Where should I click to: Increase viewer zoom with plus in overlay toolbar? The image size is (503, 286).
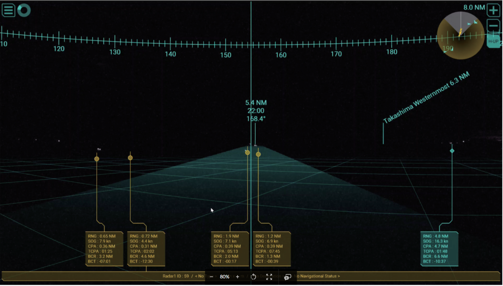[x=238, y=277]
